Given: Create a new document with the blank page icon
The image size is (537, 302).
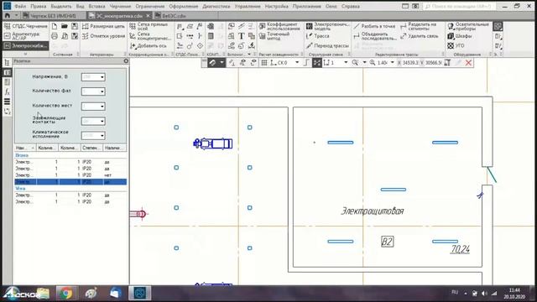Looking at the screenshot, I should pos(55,26).
